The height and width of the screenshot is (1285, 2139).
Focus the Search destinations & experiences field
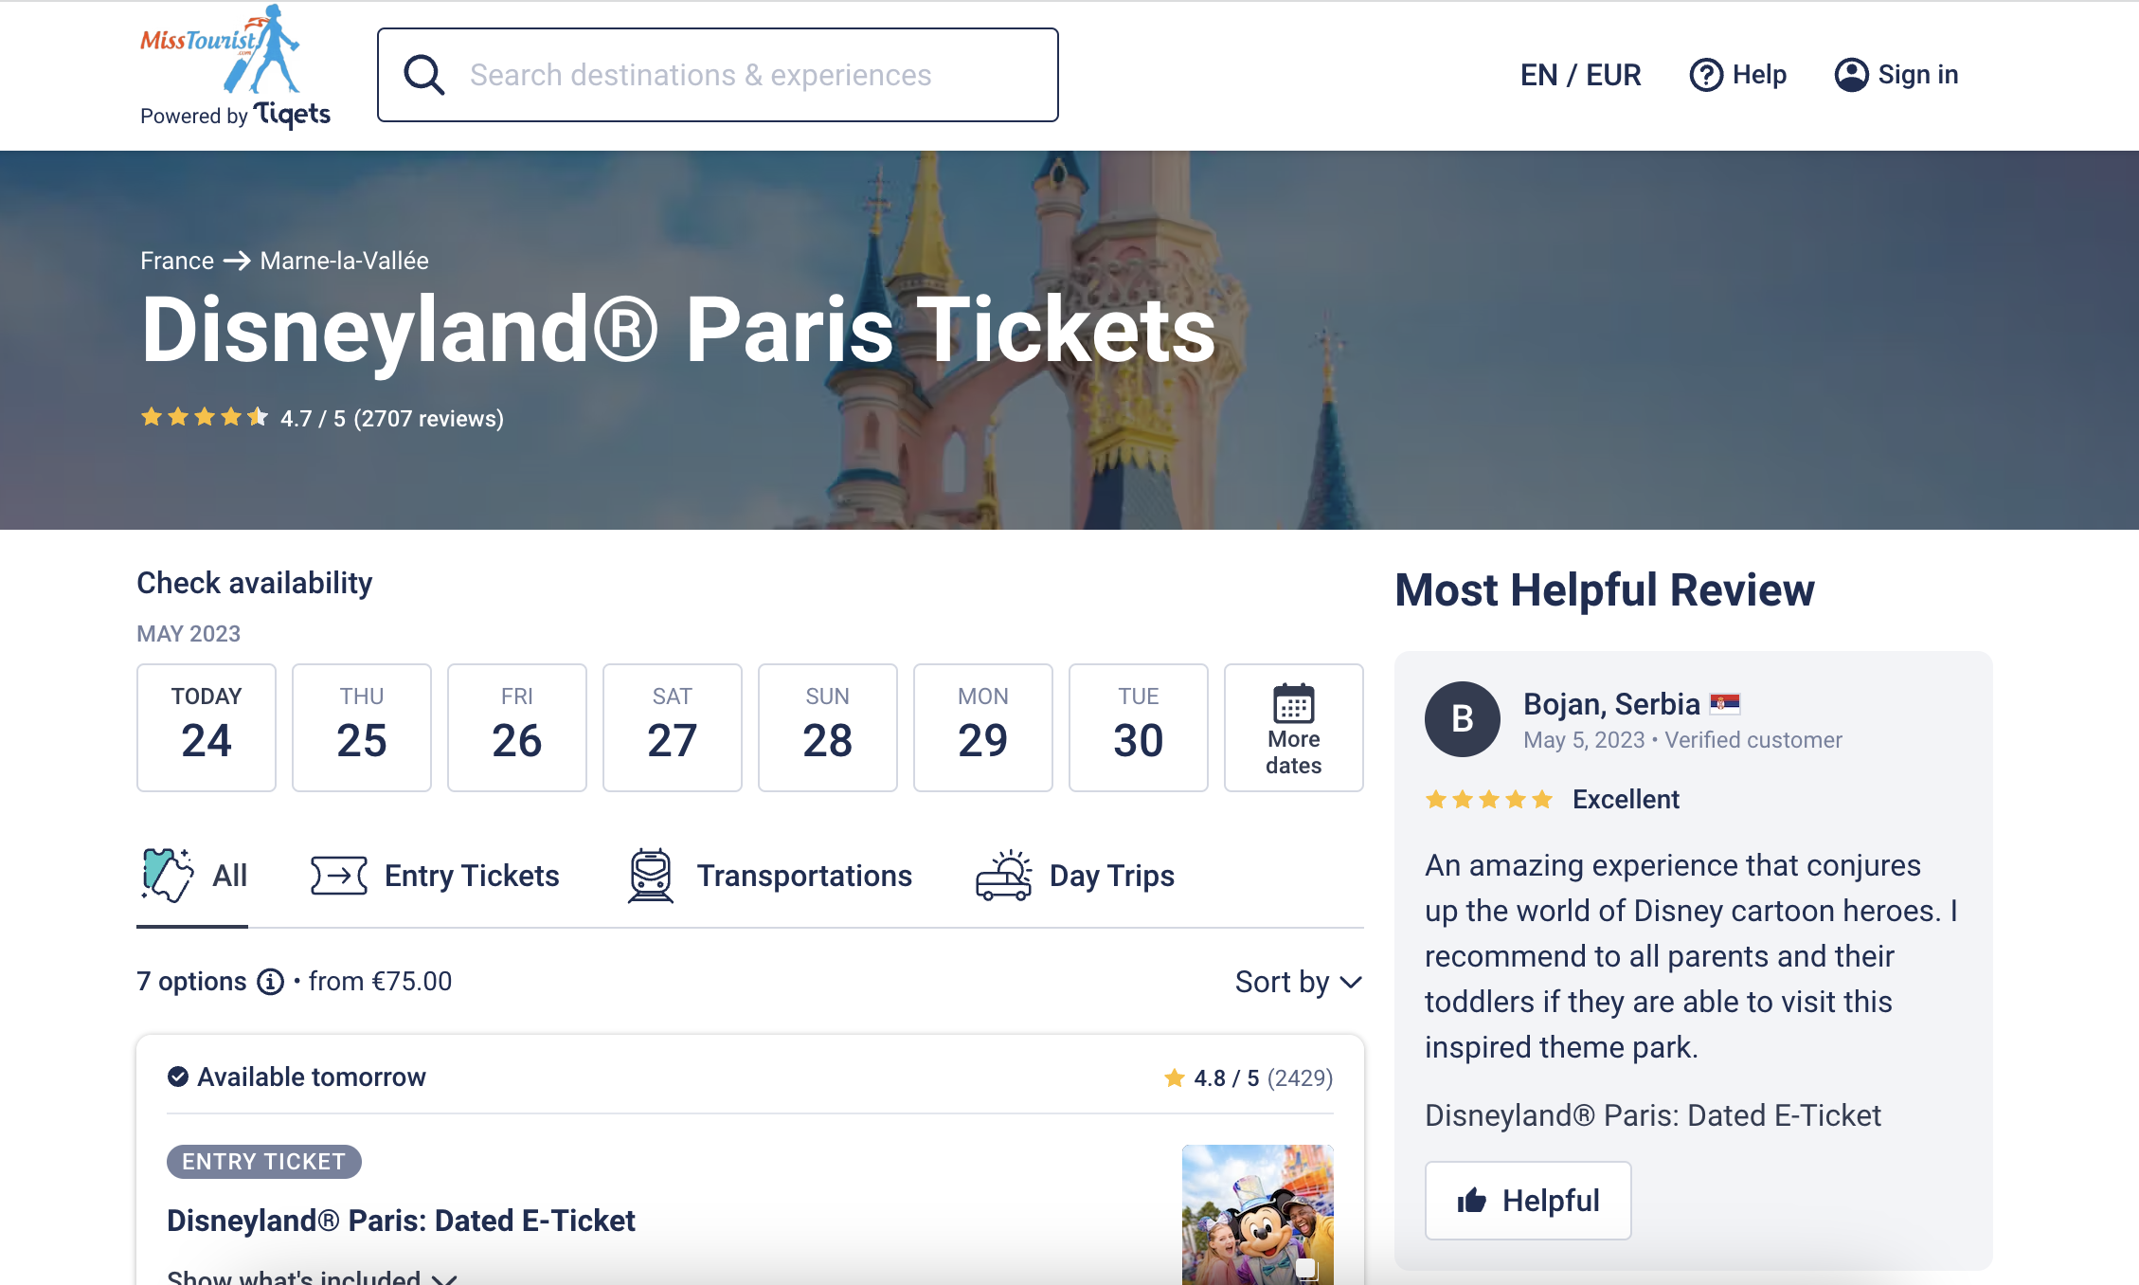click(x=718, y=75)
